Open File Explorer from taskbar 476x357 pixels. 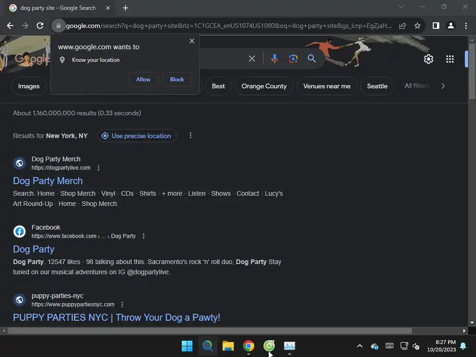(x=228, y=346)
